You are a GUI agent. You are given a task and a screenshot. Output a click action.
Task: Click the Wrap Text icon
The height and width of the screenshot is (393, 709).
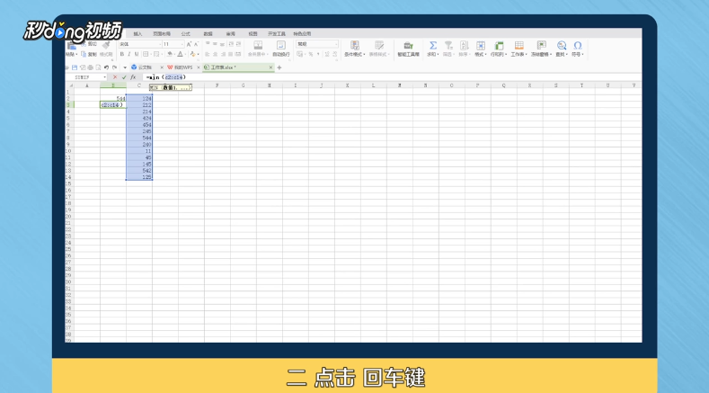(x=280, y=45)
